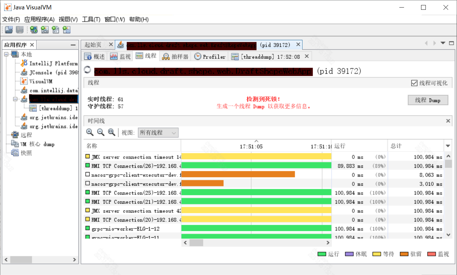The height and width of the screenshot is (275, 457).
Task: Switch to the 起始页 tab
Action: coord(93,45)
